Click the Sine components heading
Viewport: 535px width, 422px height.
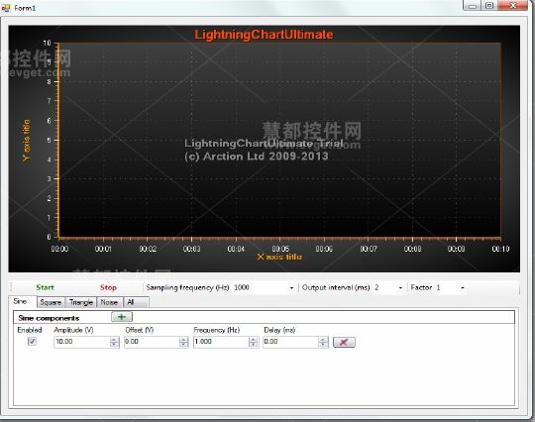49,318
